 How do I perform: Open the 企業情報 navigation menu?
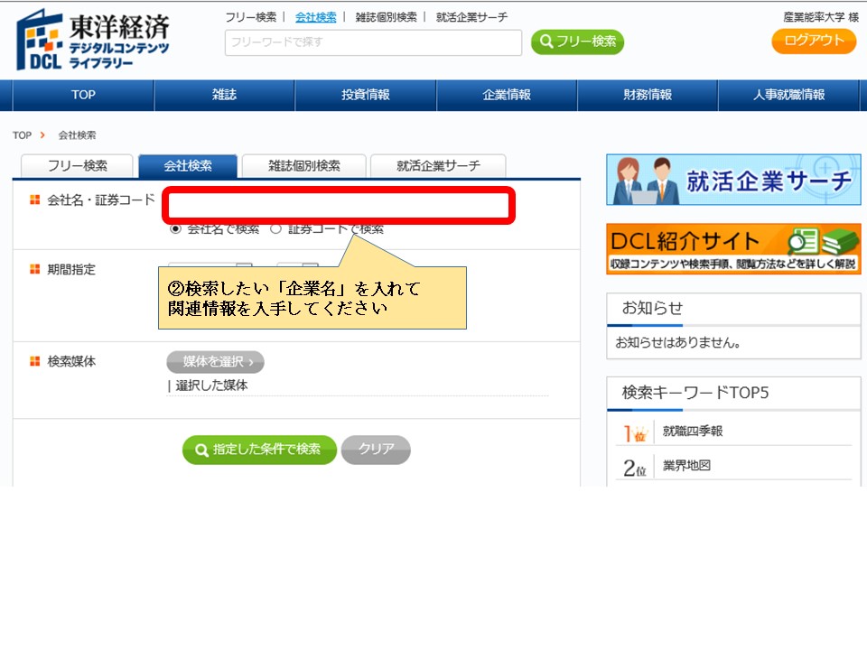[507, 95]
